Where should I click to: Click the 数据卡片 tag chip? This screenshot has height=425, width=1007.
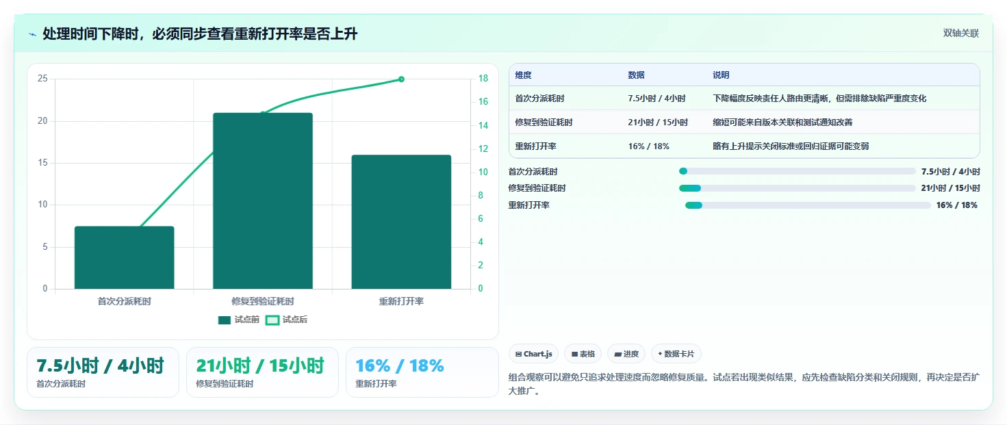[676, 354]
